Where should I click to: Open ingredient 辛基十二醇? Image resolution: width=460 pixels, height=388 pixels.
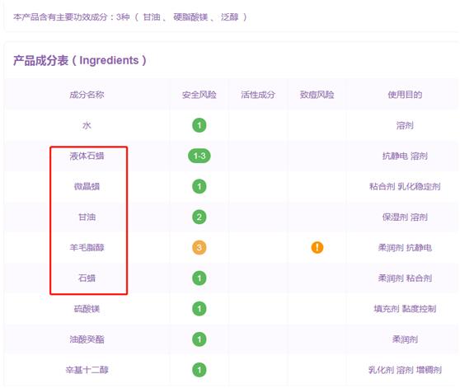87,370
